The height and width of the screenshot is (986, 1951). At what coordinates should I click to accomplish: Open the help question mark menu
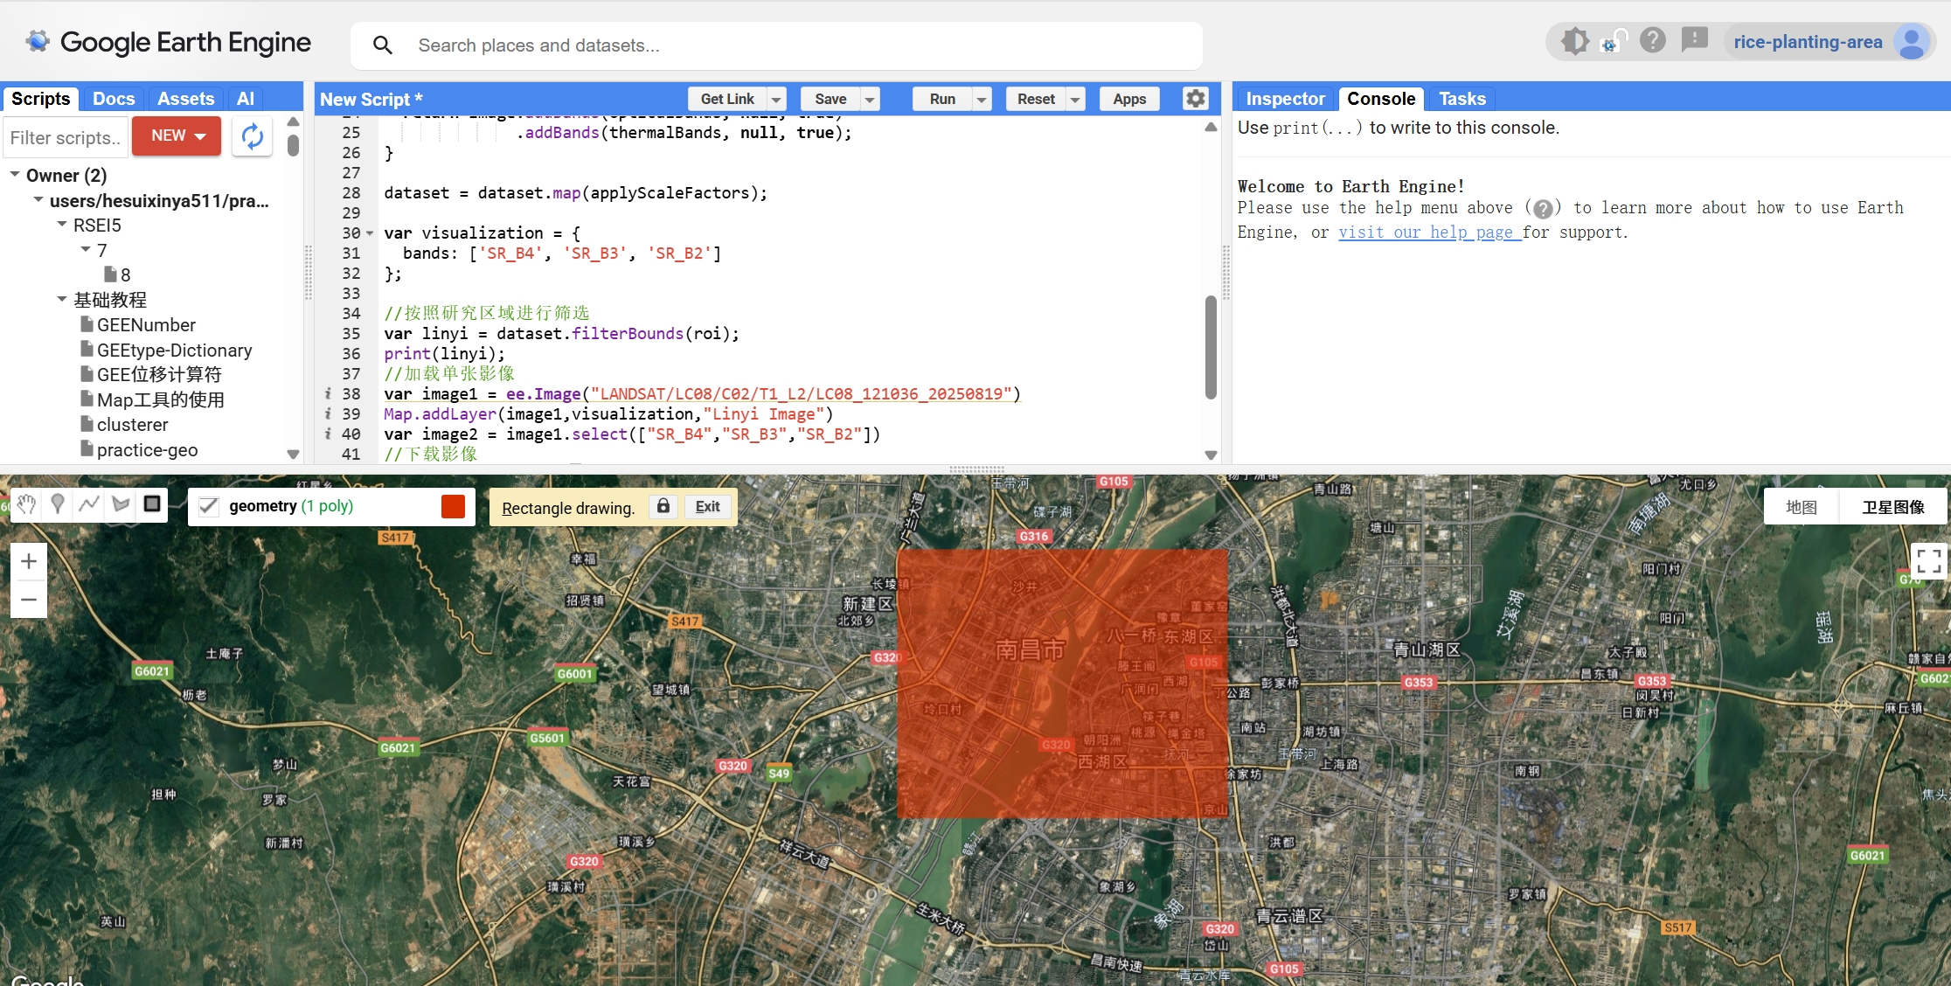(x=1652, y=41)
